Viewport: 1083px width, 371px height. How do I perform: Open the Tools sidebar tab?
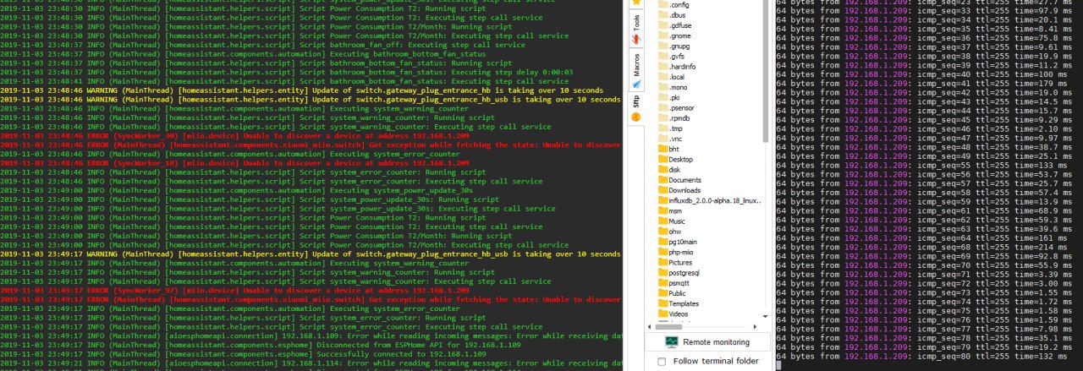pos(636,27)
